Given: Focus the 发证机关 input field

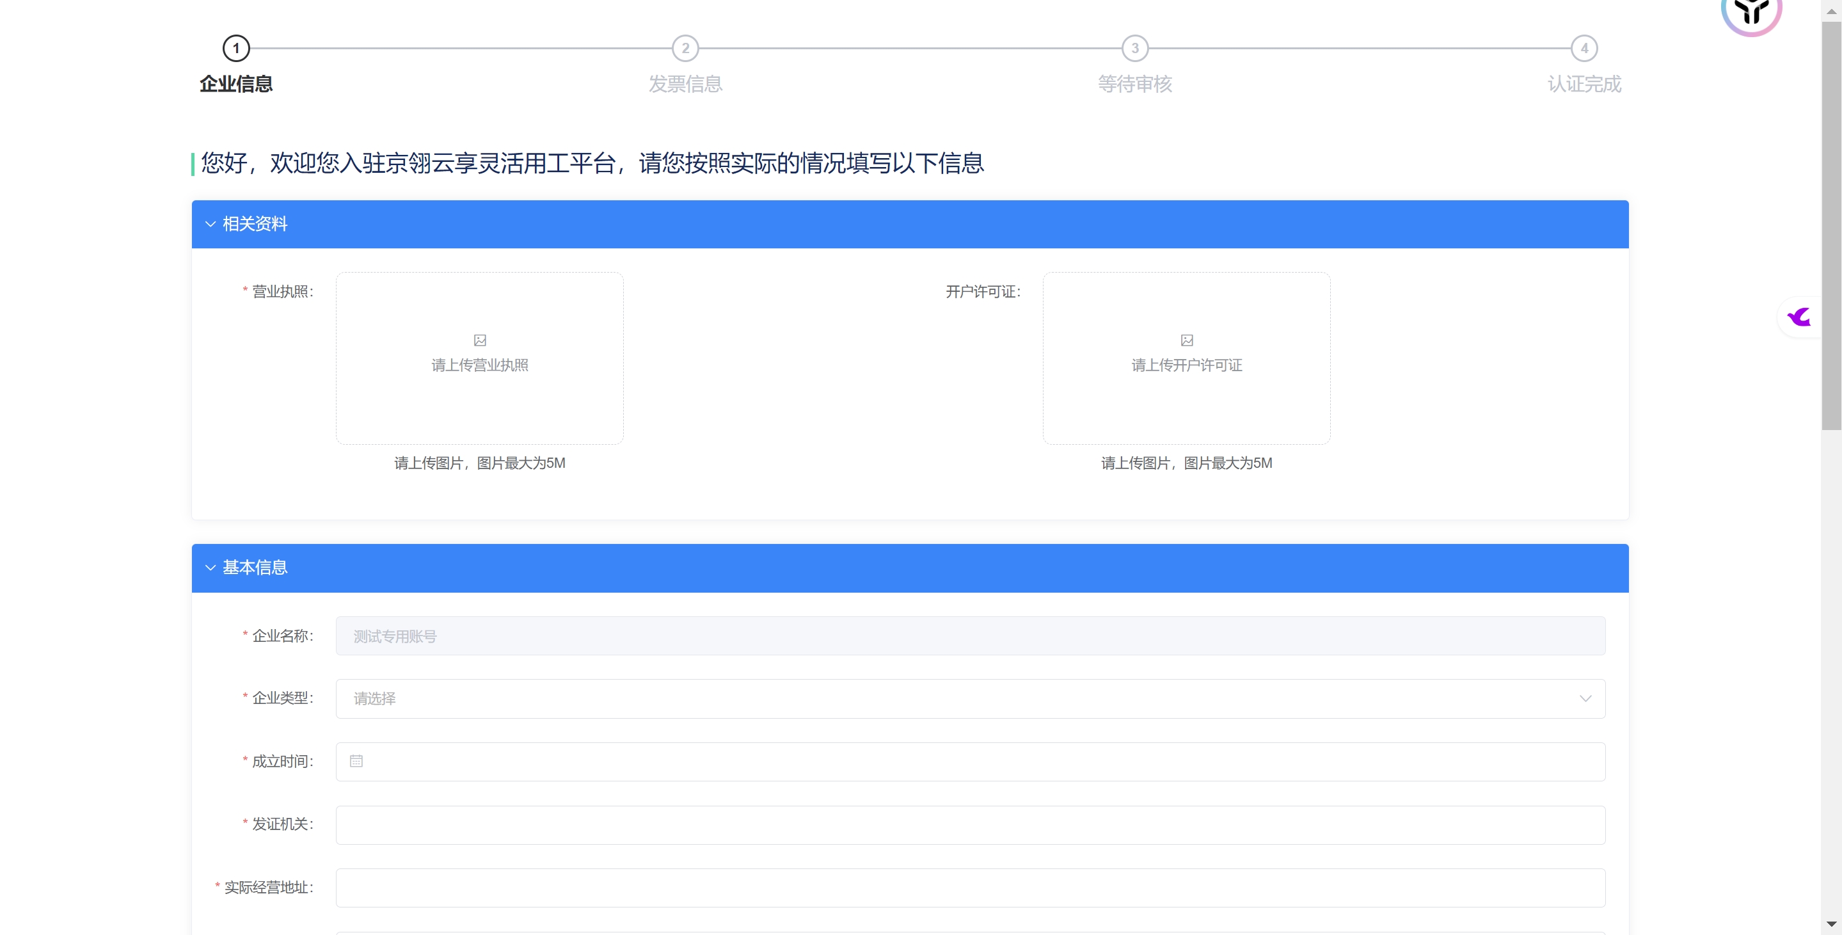Looking at the screenshot, I should (x=971, y=825).
